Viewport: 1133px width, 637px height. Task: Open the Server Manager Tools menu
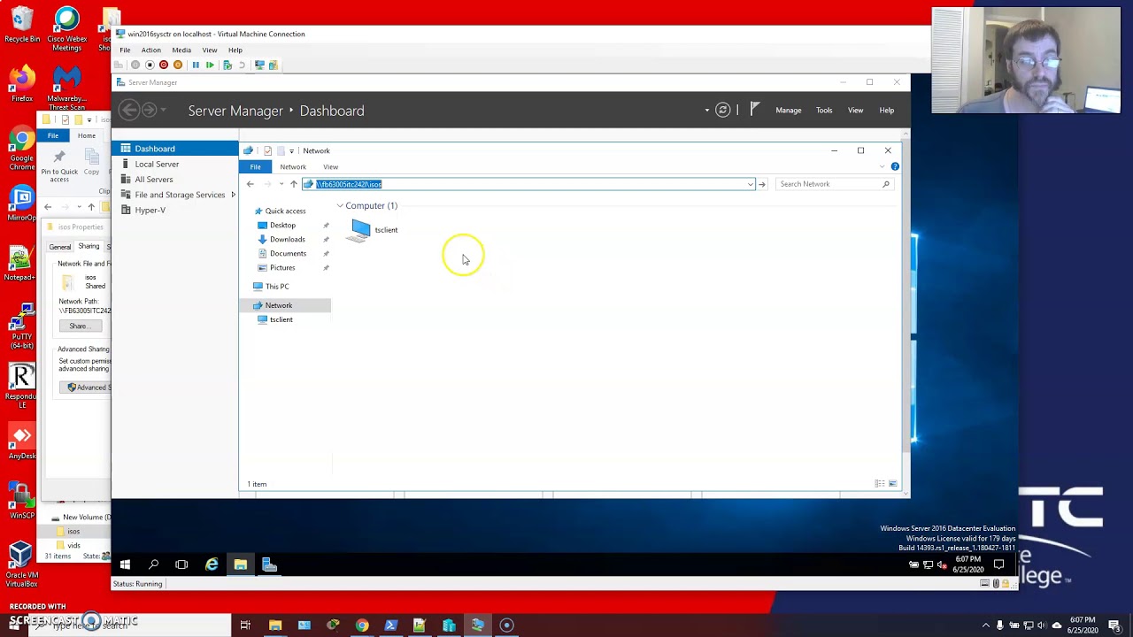[824, 111]
